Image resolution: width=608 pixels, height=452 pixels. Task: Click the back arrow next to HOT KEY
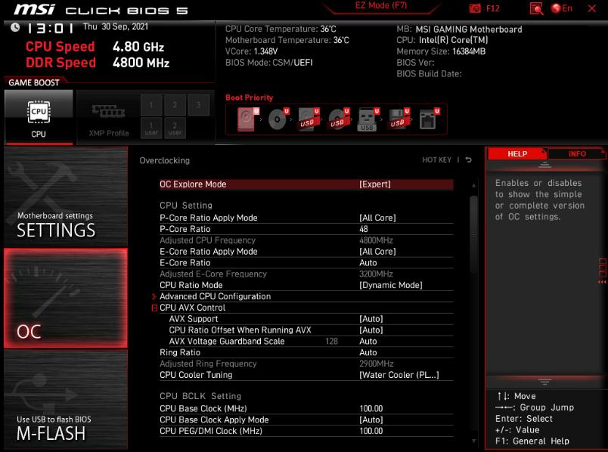pos(468,160)
